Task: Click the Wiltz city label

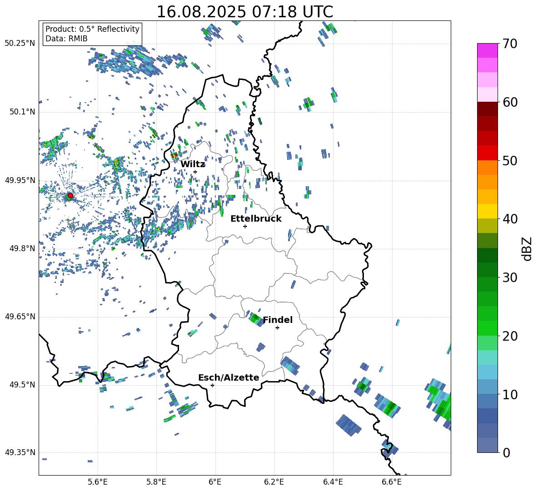Action: coord(193,164)
